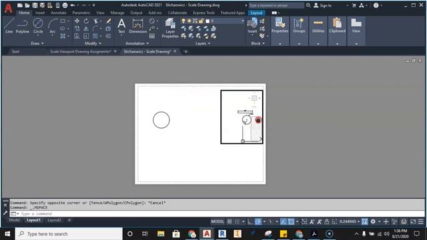427x240 pixels.
Task: Click the Save icon in quick access toolbar
Action: (35, 5)
